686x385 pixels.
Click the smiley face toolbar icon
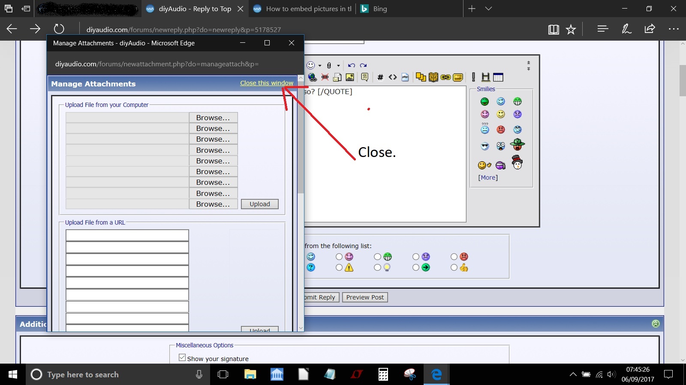(x=311, y=65)
